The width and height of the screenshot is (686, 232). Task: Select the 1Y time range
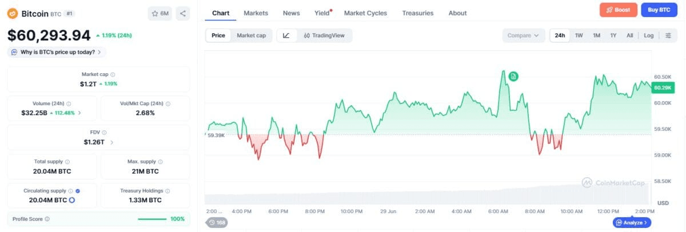tap(613, 35)
